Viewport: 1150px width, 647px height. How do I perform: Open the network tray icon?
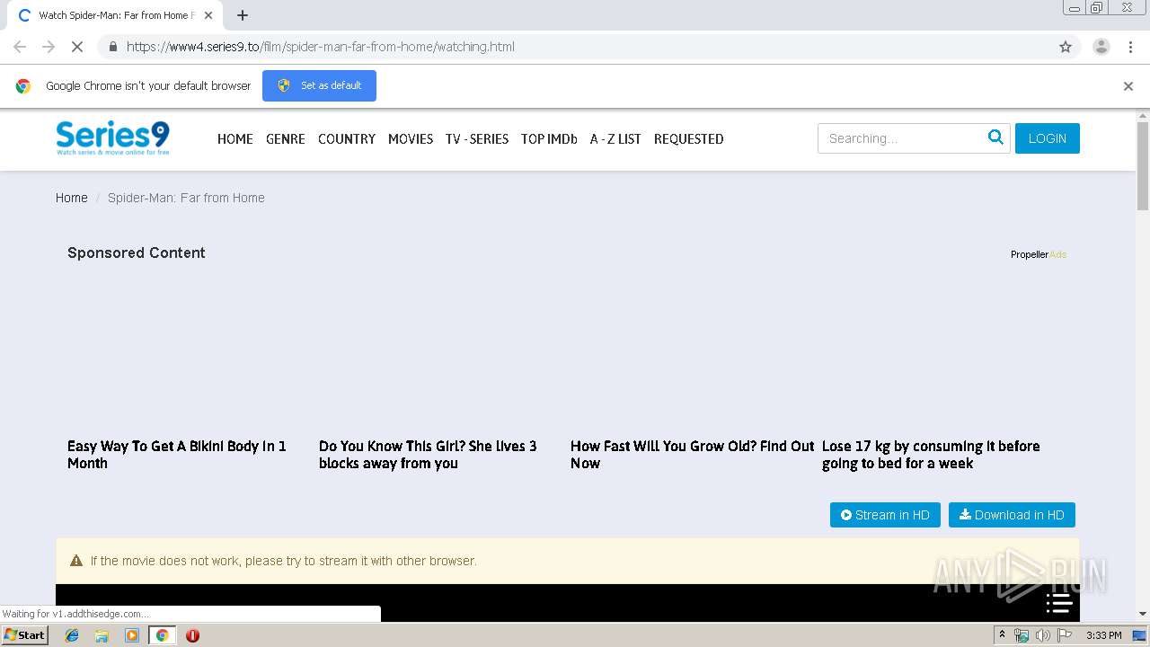pos(1022,635)
